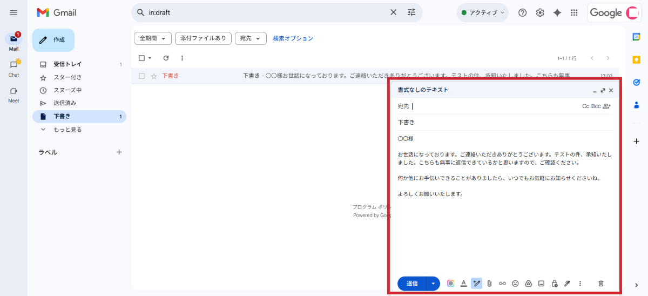Open the 全期間 date filter dropdown
Screen dimensions: 648x296
click(153, 38)
